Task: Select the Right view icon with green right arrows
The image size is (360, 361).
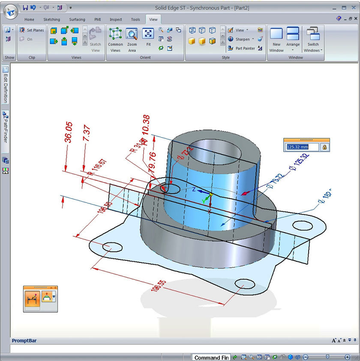Action: point(54,42)
